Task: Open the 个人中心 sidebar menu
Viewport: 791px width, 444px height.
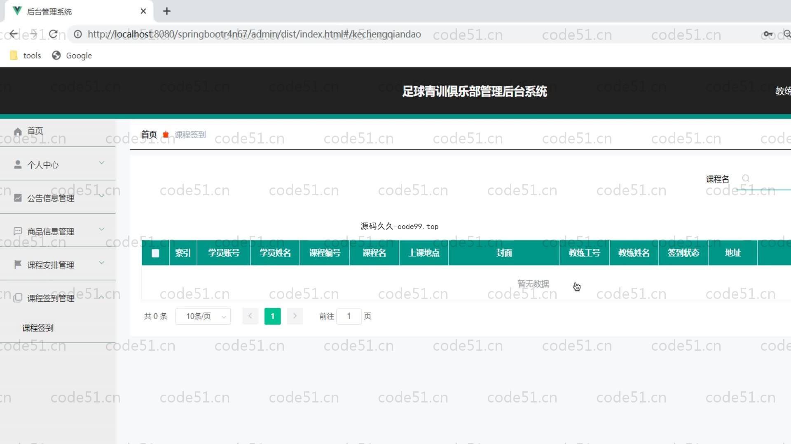Action: click(58, 164)
